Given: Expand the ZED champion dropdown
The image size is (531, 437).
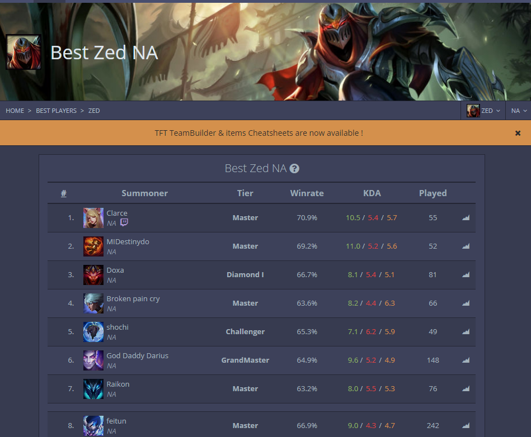Looking at the screenshot, I should (483, 111).
